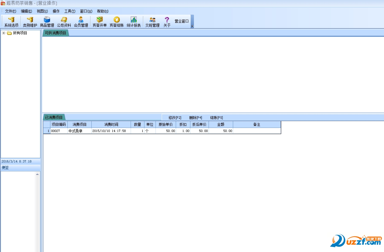
Task: Click the 关于 about question mark icon
Action: click(x=167, y=22)
